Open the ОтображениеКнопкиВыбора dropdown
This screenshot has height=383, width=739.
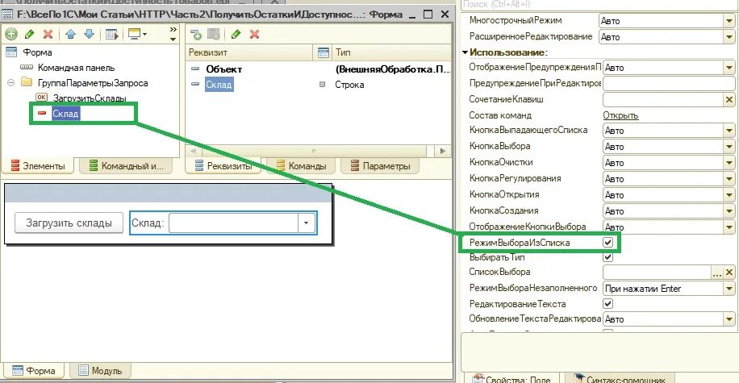[x=729, y=227]
